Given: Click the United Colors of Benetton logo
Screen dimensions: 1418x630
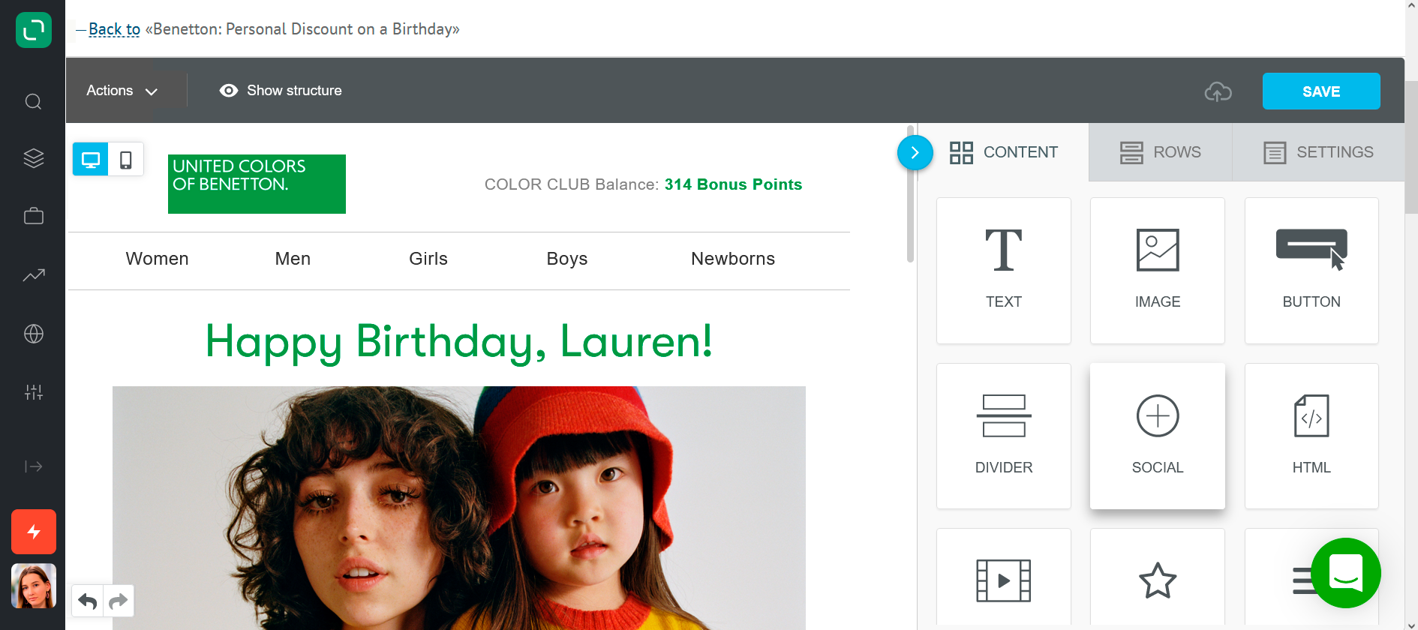Looking at the screenshot, I should [x=257, y=184].
